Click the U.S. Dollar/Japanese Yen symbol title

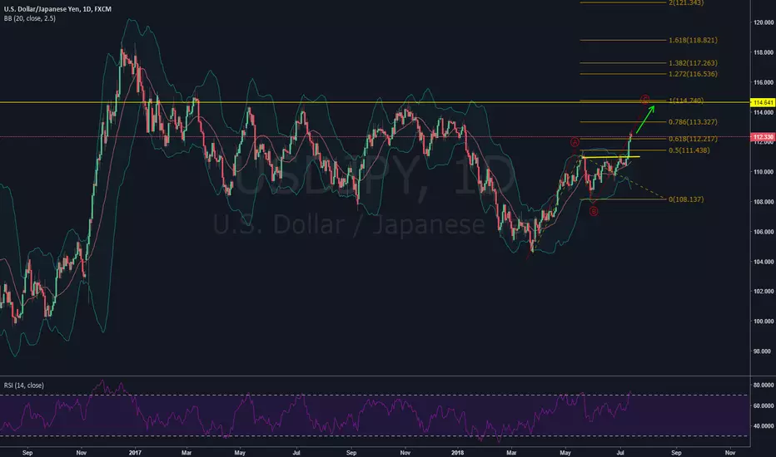pyautogui.click(x=57, y=9)
